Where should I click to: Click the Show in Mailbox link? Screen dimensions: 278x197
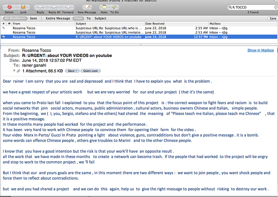(260, 50)
